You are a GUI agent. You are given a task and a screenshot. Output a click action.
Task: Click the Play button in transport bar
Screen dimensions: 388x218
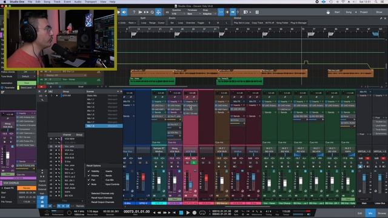pos(188,213)
